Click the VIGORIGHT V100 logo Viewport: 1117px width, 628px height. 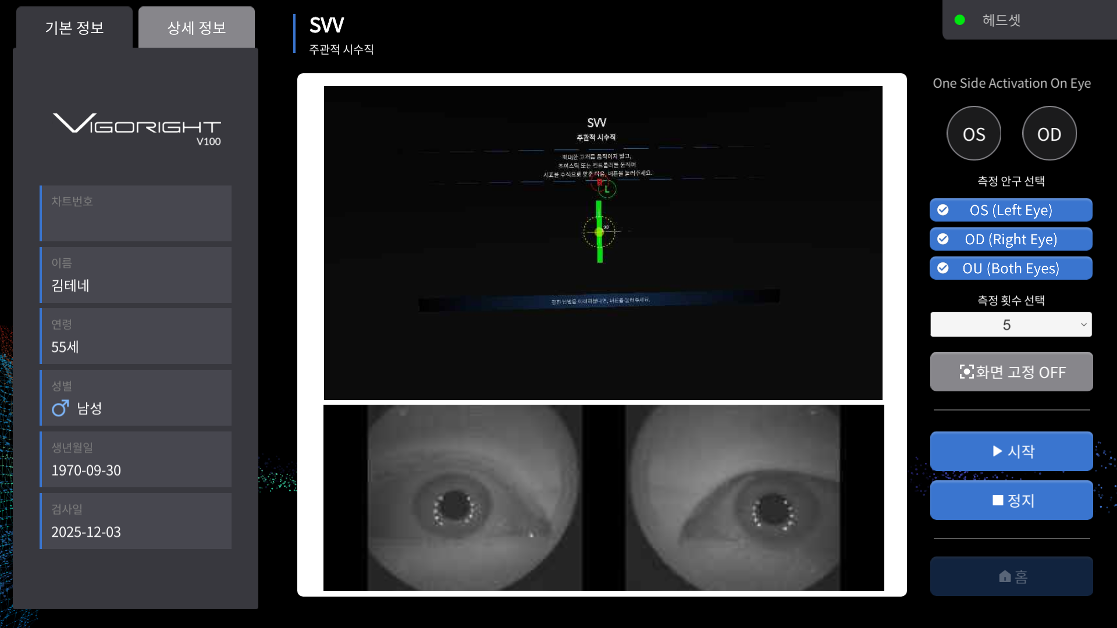[x=137, y=128]
